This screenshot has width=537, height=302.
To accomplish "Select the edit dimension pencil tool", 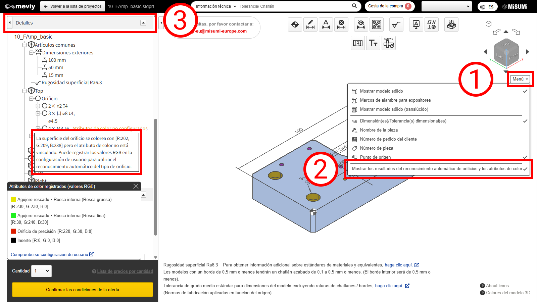I will pos(310,24).
